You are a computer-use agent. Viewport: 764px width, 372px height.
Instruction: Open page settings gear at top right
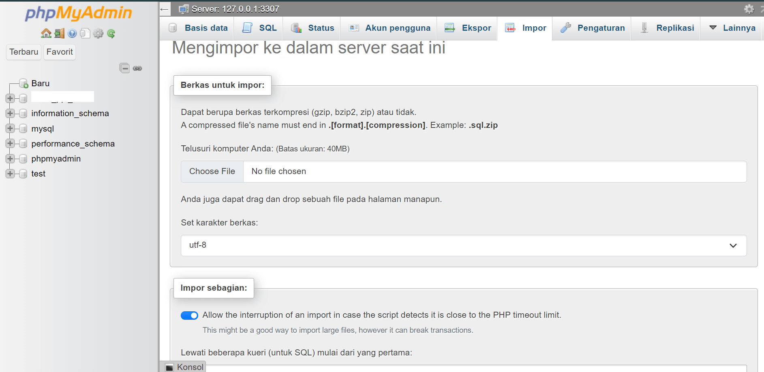(749, 9)
